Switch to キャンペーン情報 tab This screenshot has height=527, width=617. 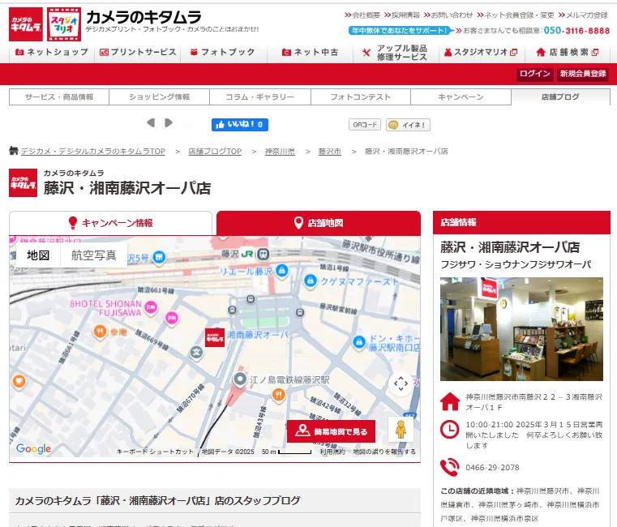(x=110, y=223)
